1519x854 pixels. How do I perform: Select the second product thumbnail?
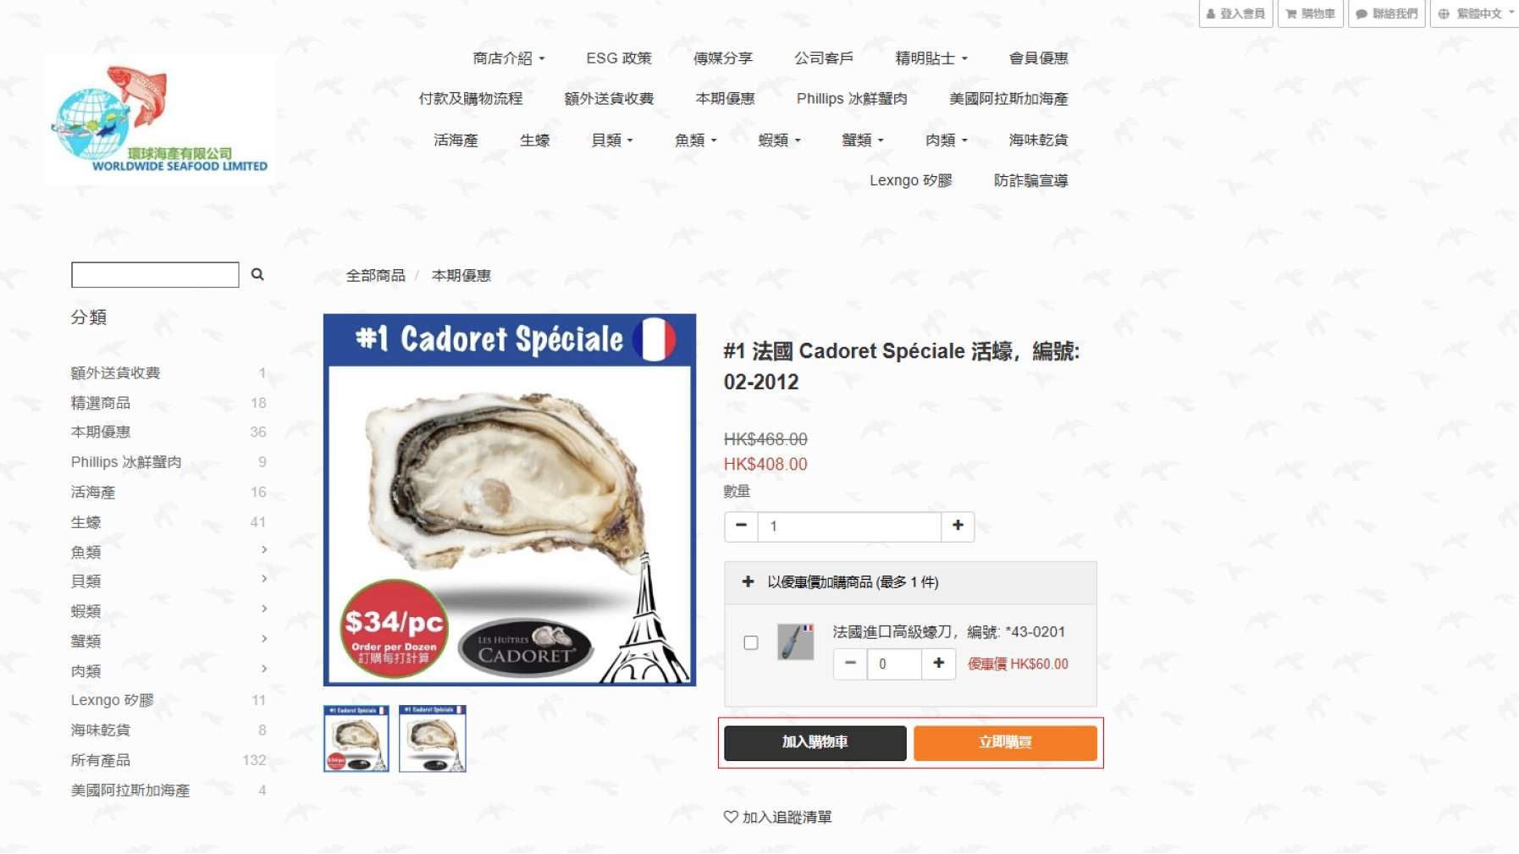coord(433,738)
